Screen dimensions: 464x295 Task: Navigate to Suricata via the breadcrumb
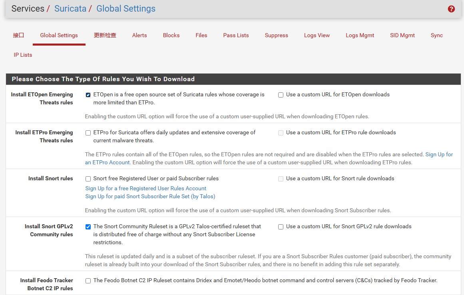coord(70,8)
